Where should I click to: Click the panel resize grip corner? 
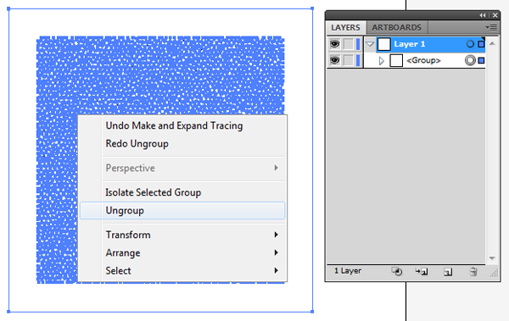pyautogui.click(x=494, y=274)
